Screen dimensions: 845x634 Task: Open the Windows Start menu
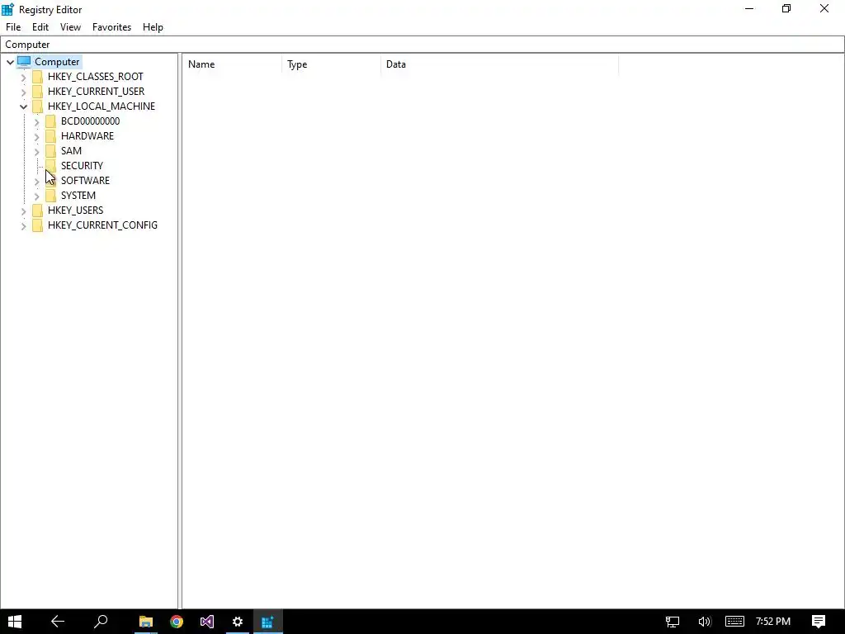15,622
